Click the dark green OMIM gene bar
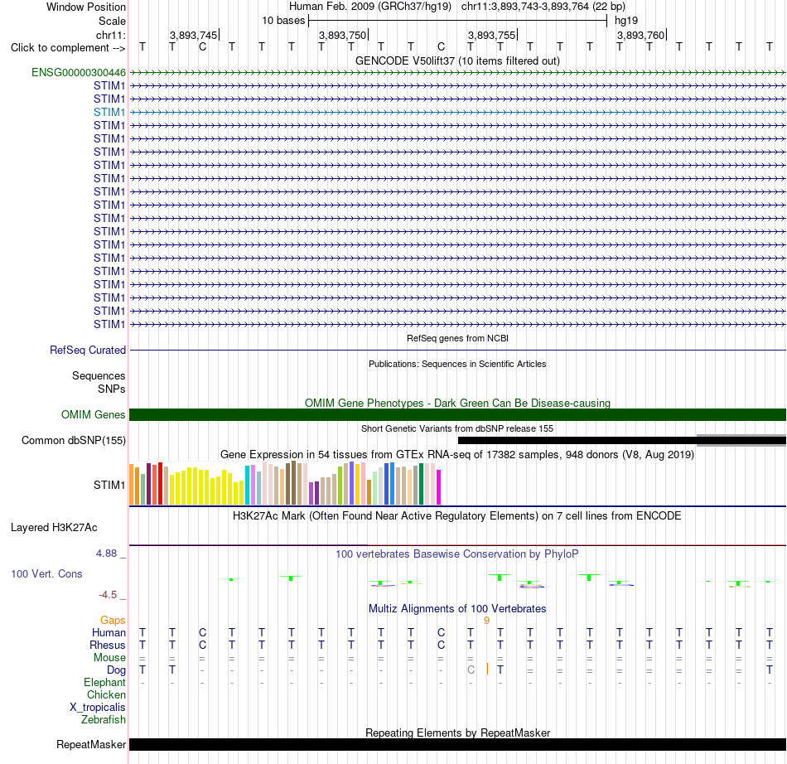This screenshot has height=764, width=787. tap(458, 414)
